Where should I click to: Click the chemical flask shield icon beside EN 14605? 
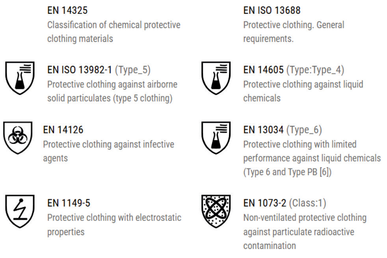216,78
